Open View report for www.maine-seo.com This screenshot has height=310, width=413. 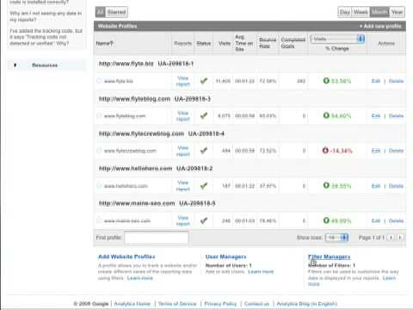pyautogui.click(x=183, y=220)
